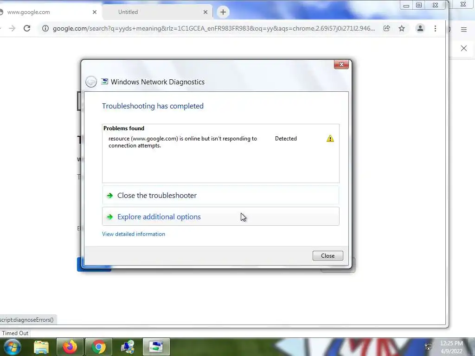Open the Windows Start menu

click(12, 347)
